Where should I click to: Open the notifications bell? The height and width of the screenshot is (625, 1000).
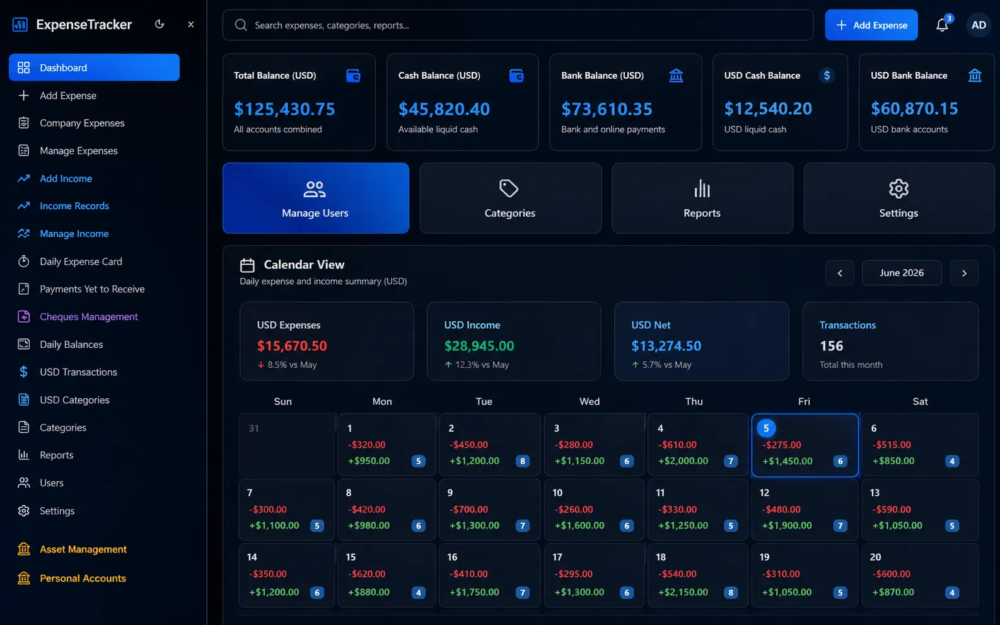pyautogui.click(x=942, y=25)
